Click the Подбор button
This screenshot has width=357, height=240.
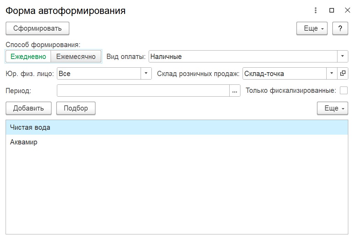coord(76,108)
